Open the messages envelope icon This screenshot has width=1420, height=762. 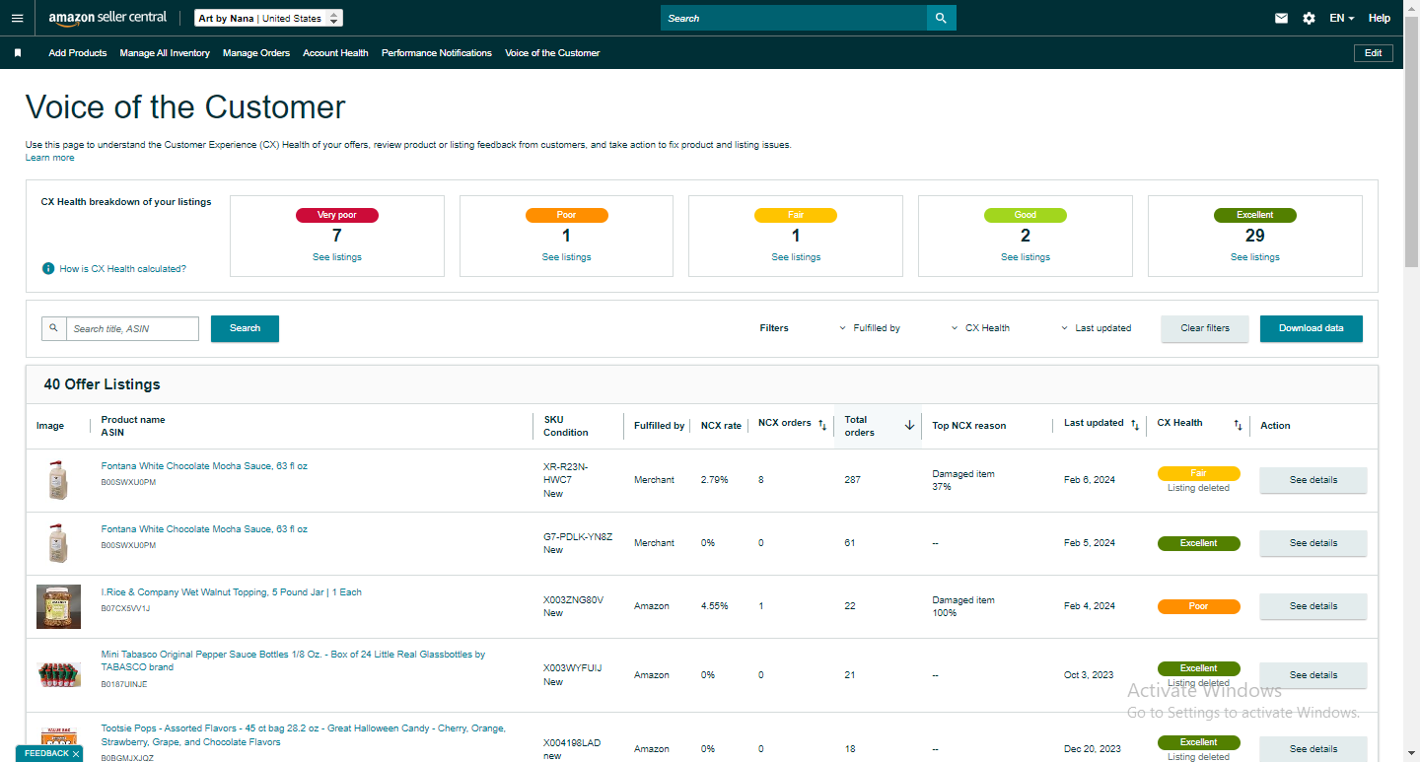pos(1281,18)
